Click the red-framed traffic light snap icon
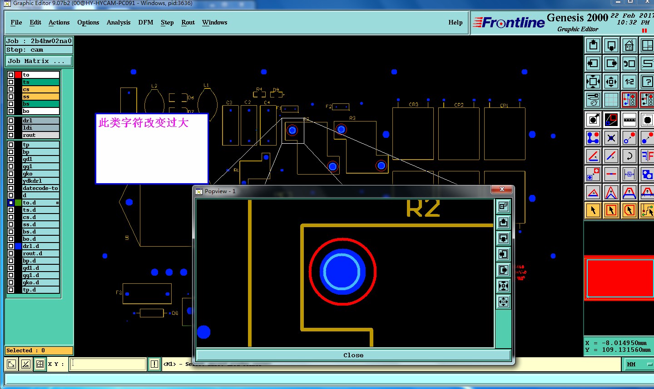This screenshot has height=389, width=654. point(629,100)
